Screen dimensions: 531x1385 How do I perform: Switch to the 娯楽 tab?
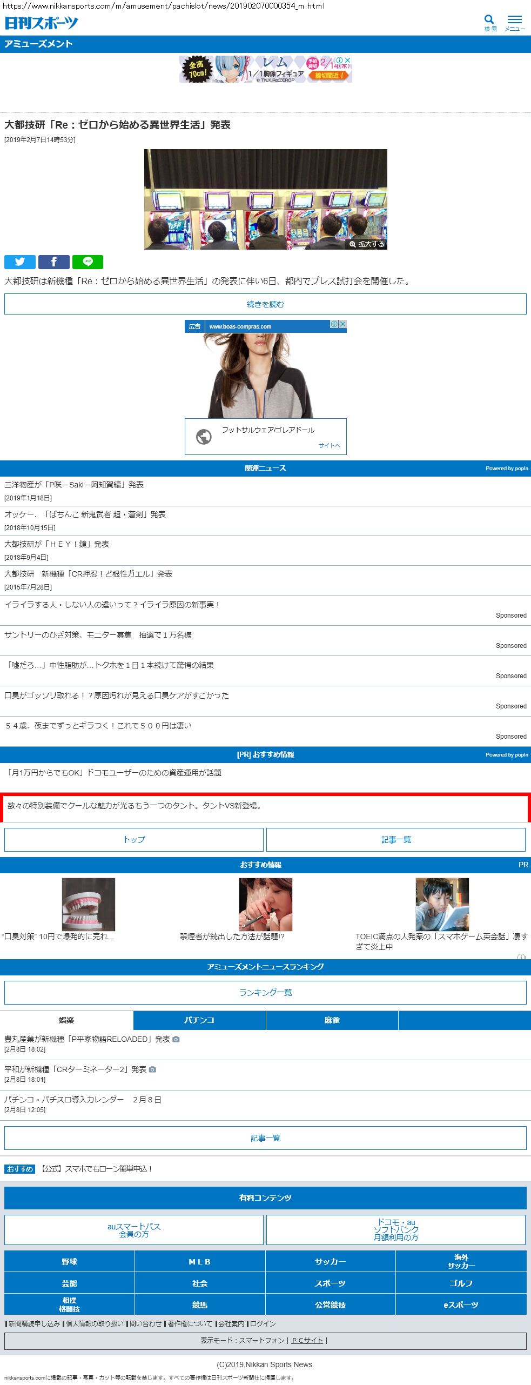tap(66, 1020)
